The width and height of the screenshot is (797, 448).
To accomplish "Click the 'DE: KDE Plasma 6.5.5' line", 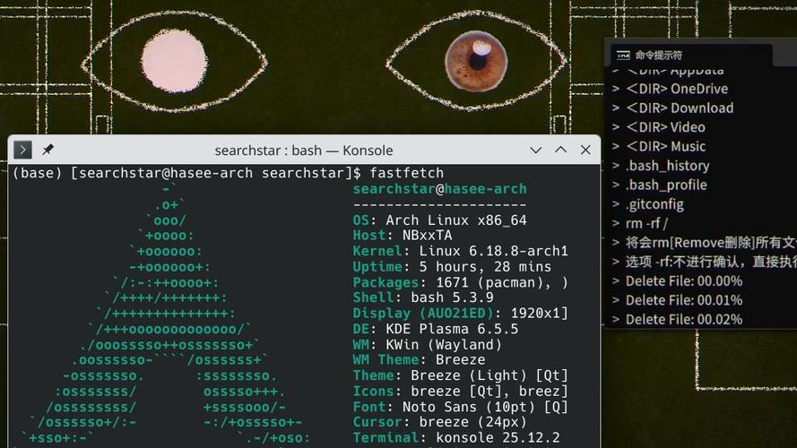I will click(x=436, y=329).
